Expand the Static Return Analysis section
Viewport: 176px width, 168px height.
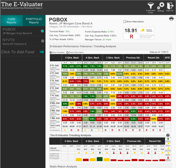click(x=110, y=166)
